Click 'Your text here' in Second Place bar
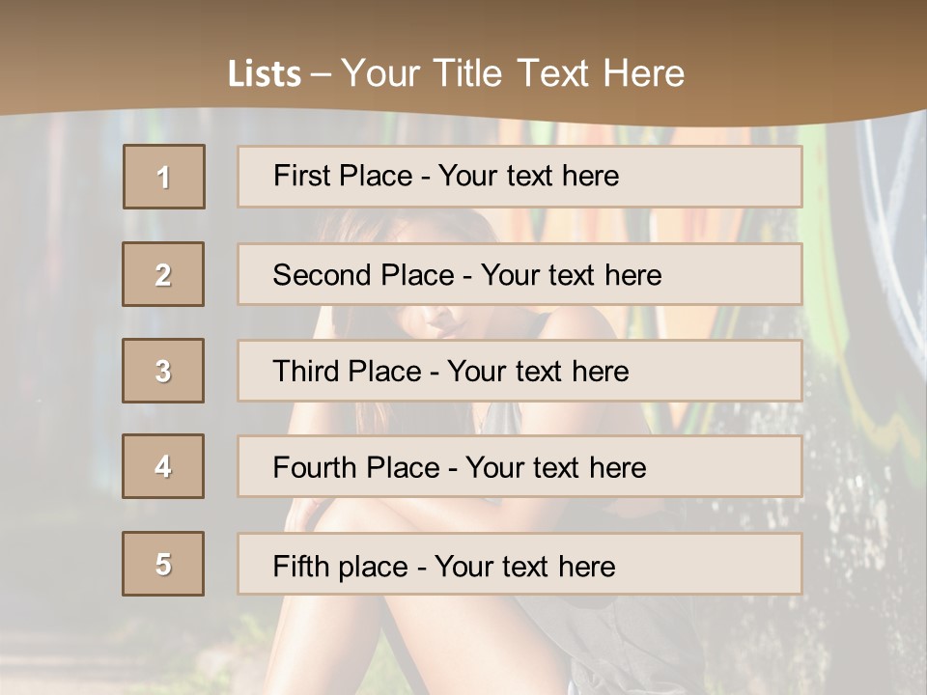927x695 pixels. pos(571,275)
